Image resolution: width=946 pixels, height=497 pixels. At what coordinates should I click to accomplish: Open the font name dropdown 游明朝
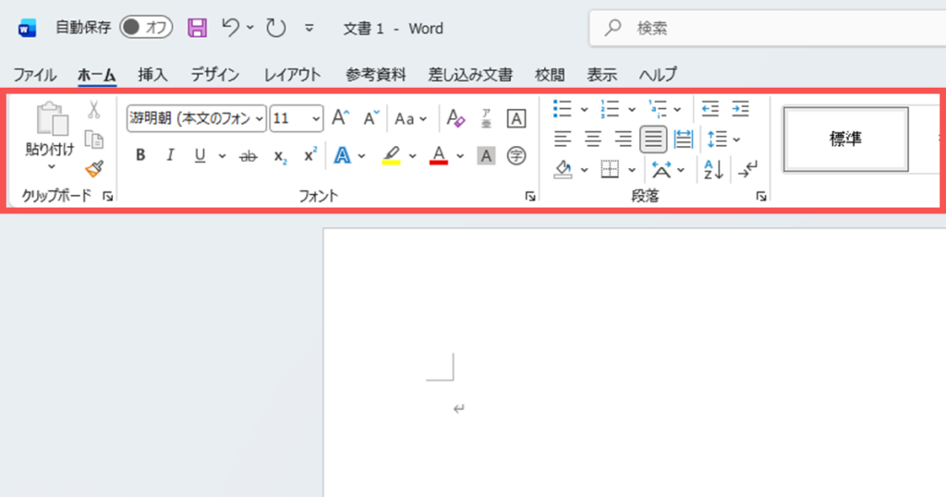point(196,118)
